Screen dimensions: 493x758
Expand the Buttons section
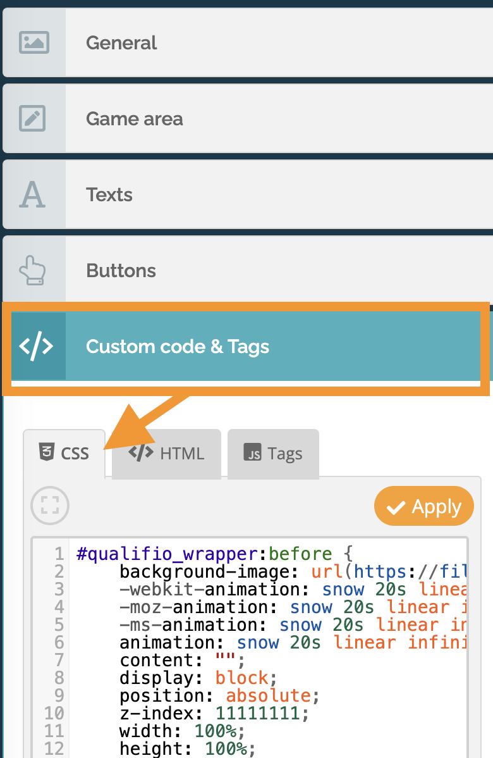(x=278, y=271)
